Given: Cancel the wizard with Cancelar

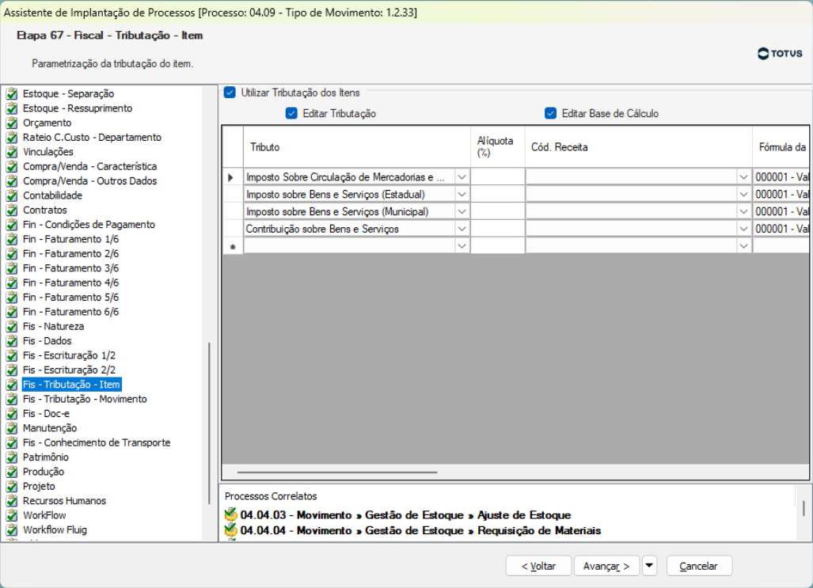Looking at the screenshot, I should tap(699, 566).
